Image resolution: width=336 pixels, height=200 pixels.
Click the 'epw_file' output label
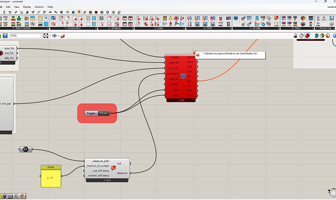(9, 48)
